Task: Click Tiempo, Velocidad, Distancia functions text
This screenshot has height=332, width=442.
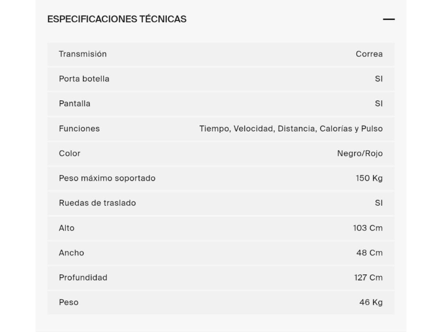Action: (x=291, y=129)
